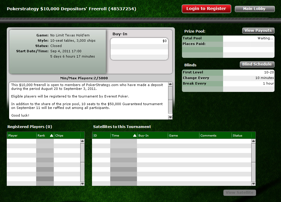Click description box scroll down arrow
The image size is (281, 202).
point(170,117)
